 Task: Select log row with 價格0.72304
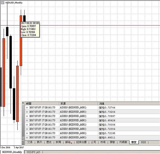click(92, 129)
